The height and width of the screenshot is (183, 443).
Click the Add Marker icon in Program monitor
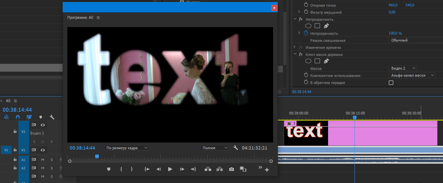[109, 169]
